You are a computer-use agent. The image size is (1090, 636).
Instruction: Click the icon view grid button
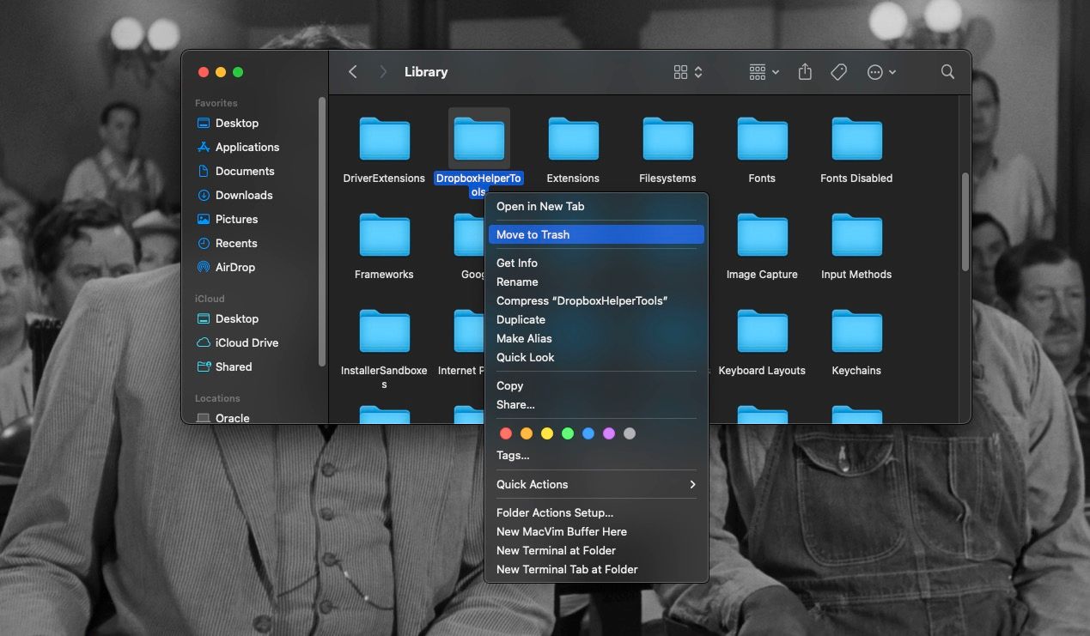pos(679,72)
